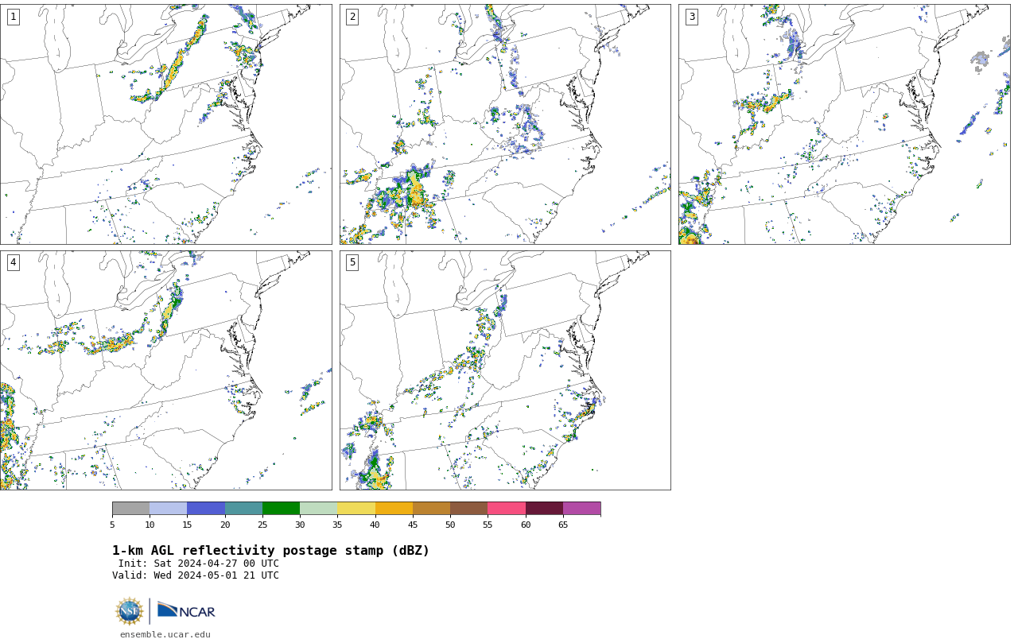The height and width of the screenshot is (643, 1018).
Task: Click the ensemble.ucar.edu text
Action: 165,634
